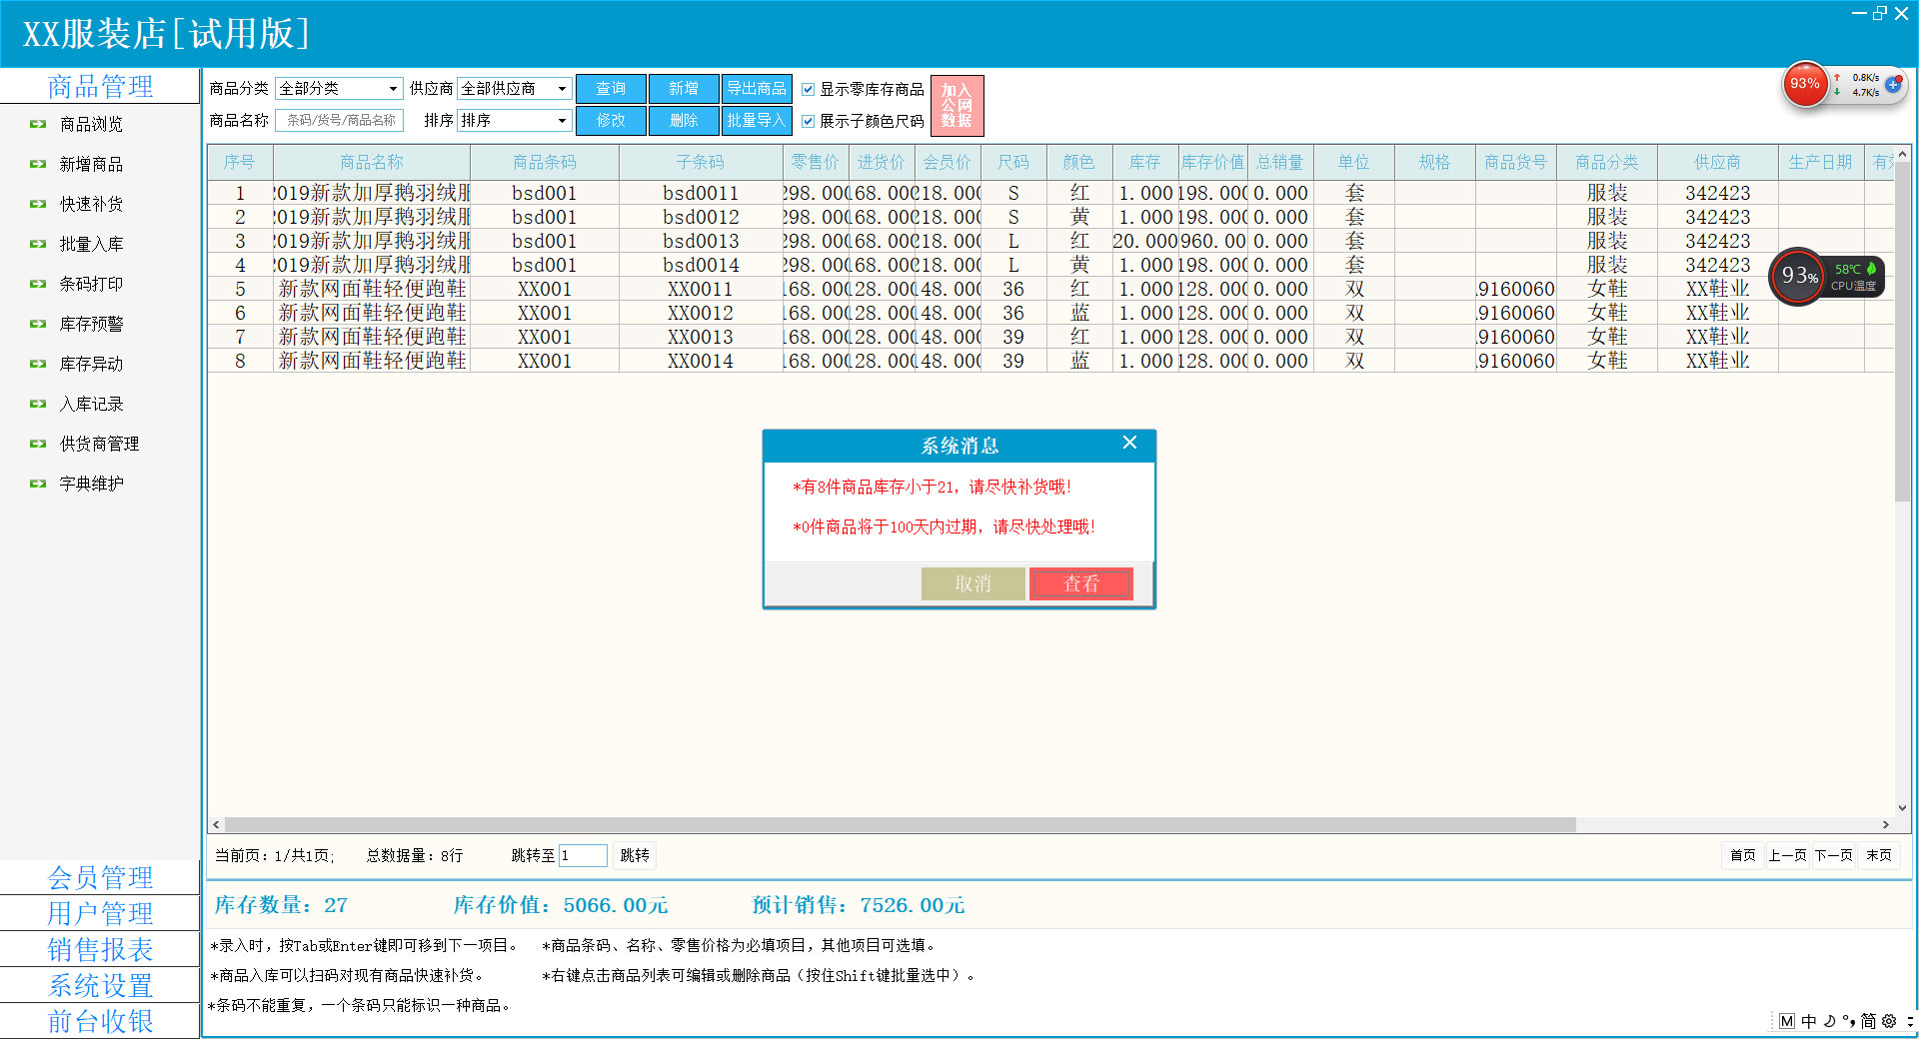
Task: Click the green icon beside 新增商品
Action: point(38,164)
